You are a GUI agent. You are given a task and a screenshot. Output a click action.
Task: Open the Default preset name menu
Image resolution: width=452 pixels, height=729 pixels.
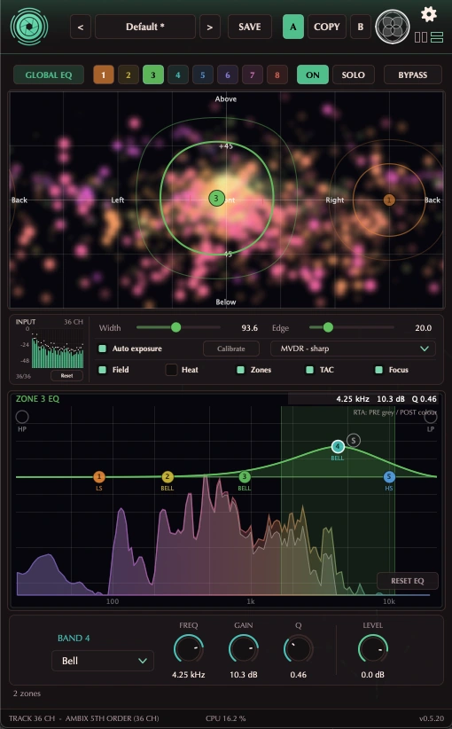coord(145,27)
